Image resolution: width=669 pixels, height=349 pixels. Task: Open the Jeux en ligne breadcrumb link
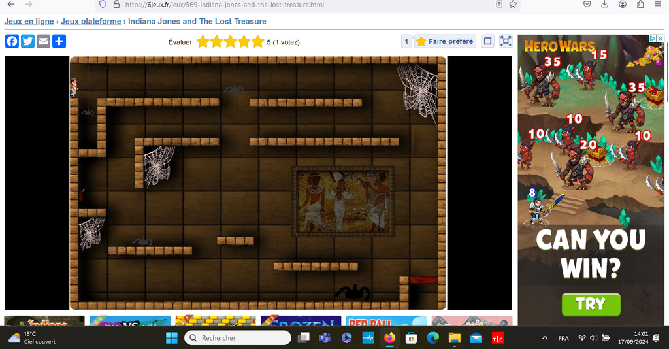pyautogui.click(x=29, y=22)
